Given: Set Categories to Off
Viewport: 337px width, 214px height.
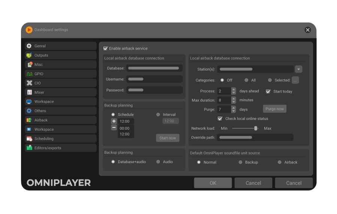Looking at the screenshot, I should 222,80.
